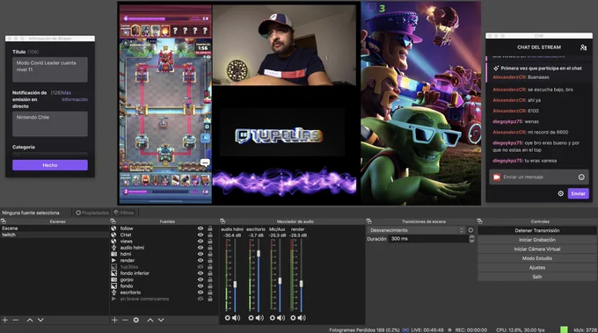Adjust the Mic/Aux volume fader
Viewport: 598px width, 333px height.
[280, 281]
